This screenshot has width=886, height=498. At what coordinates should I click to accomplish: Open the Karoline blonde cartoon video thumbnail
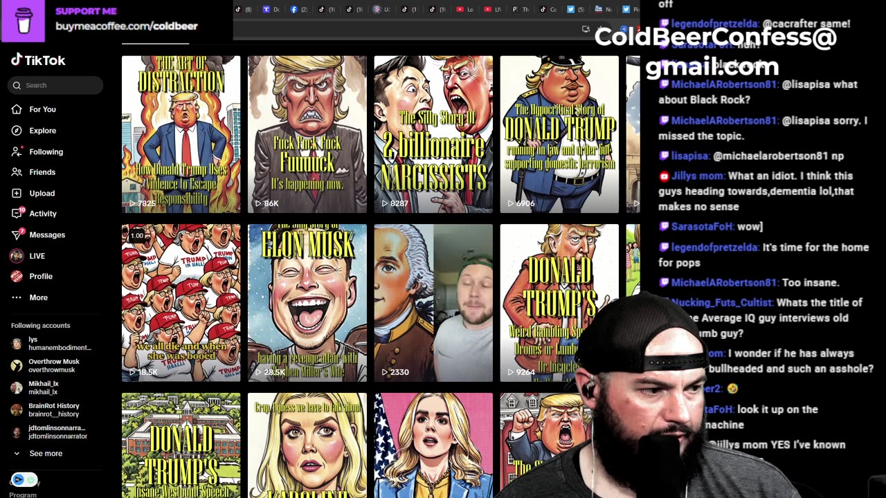click(307, 445)
